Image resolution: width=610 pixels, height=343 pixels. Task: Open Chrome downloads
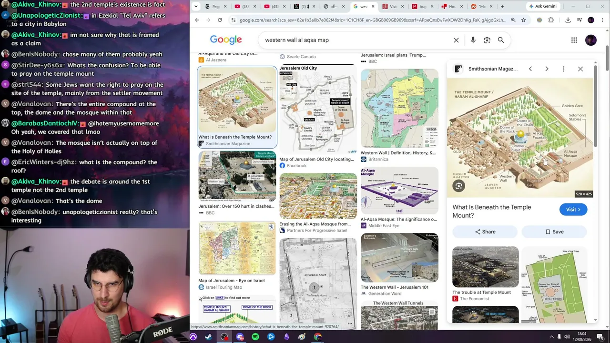[x=568, y=20]
